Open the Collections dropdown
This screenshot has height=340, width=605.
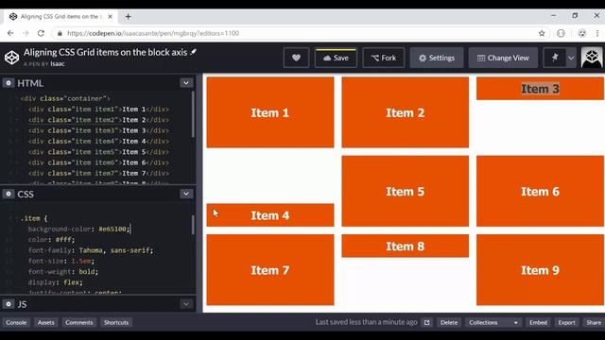click(493, 322)
